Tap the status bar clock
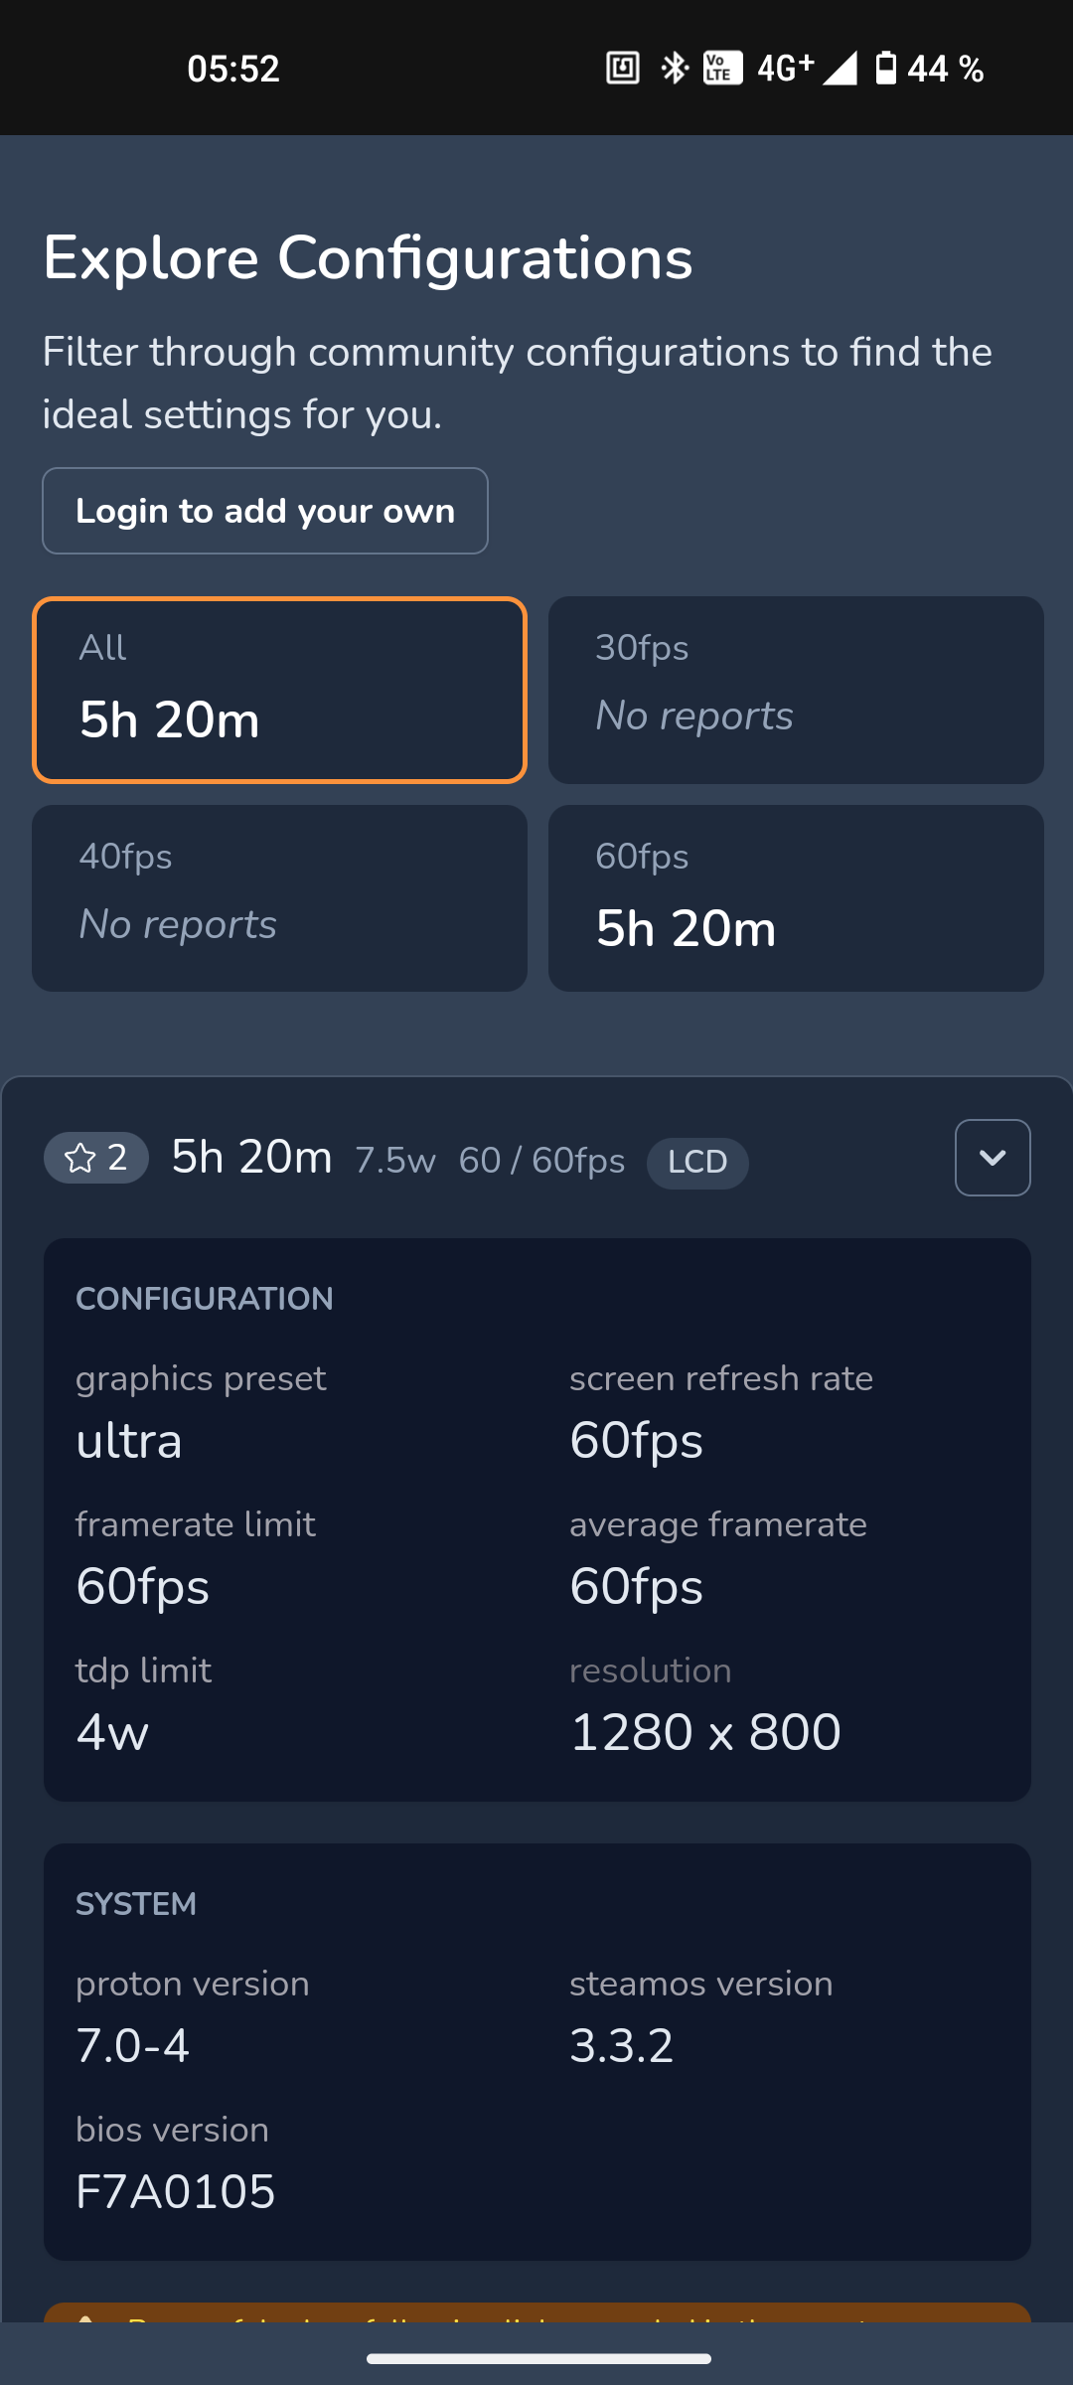1073x2385 pixels. click(233, 69)
